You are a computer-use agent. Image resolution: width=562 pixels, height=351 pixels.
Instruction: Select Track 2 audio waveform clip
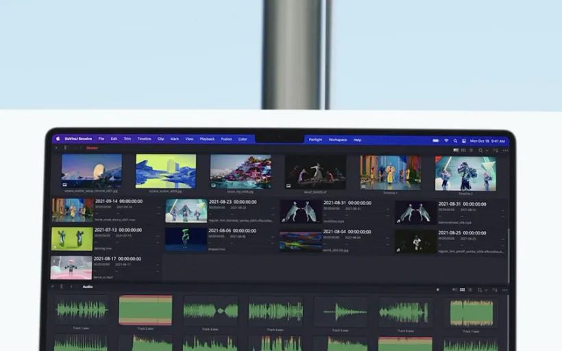pos(145,311)
